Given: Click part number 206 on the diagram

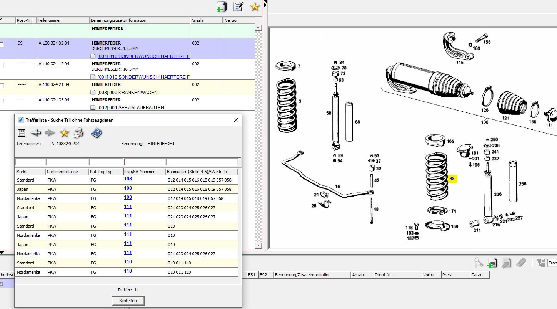Looking at the screenshot, I should 498,195.
